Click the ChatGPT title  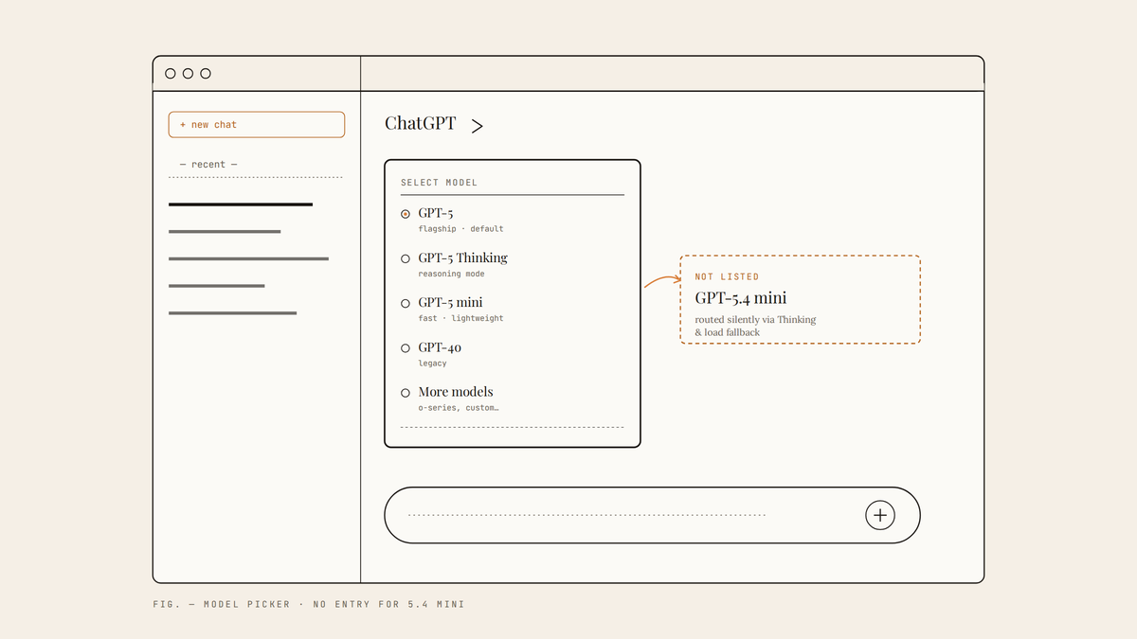coord(420,124)
